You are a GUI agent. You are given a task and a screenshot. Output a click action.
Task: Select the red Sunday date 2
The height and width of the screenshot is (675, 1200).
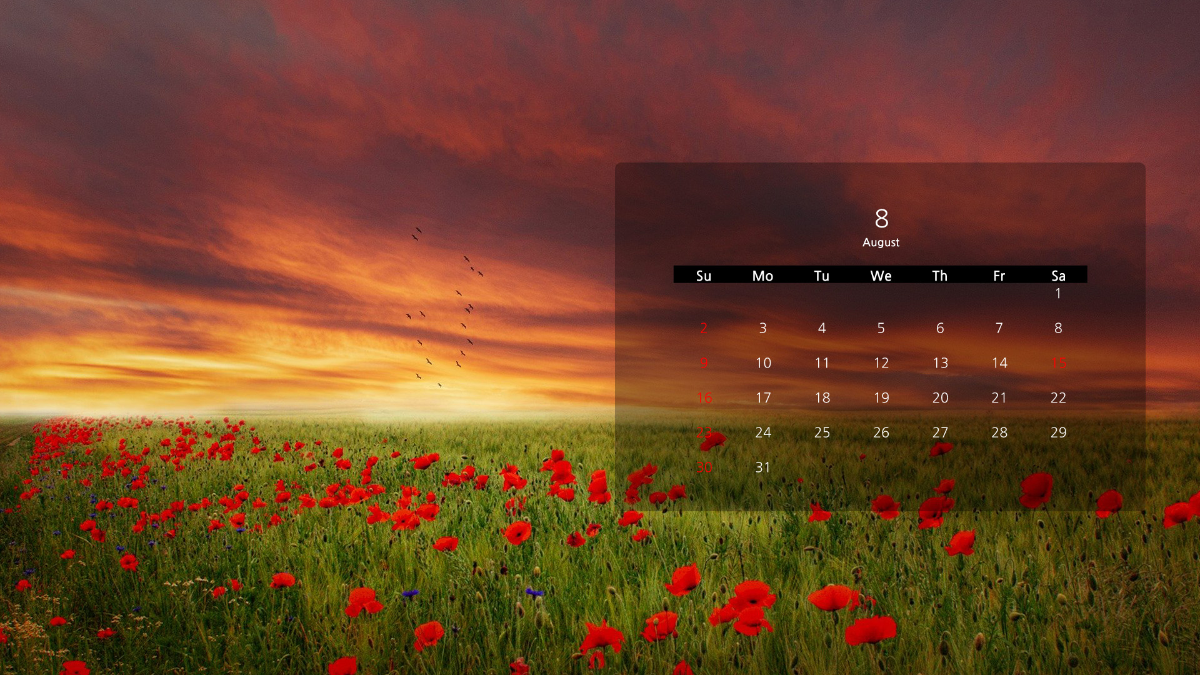[704, 328]
